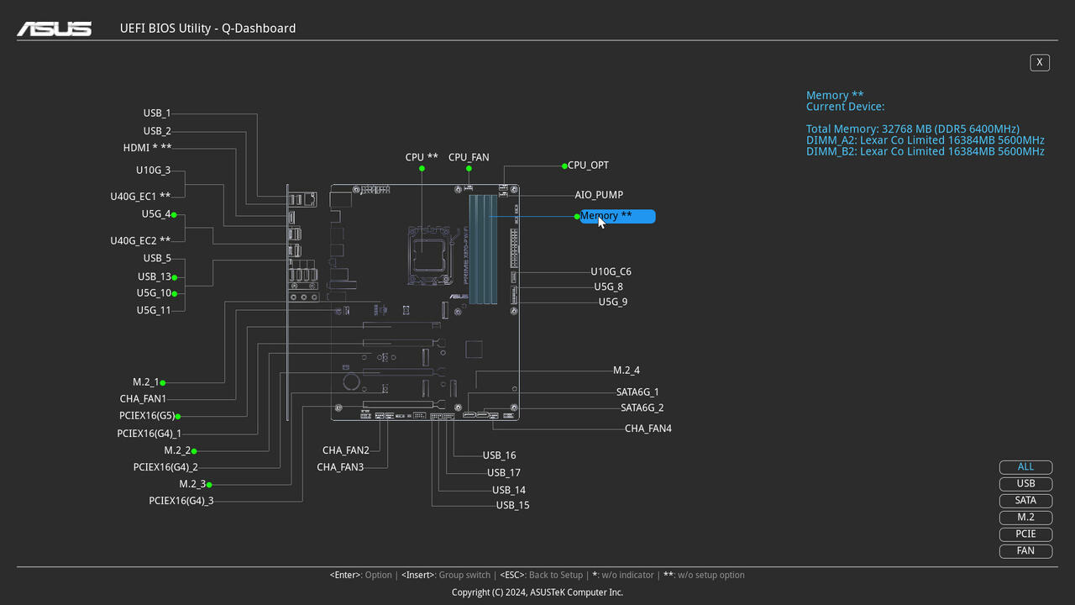This screenshot has width=1075, height=605.
Task: Select the ALL group filter
Action: click(1025, 467)
